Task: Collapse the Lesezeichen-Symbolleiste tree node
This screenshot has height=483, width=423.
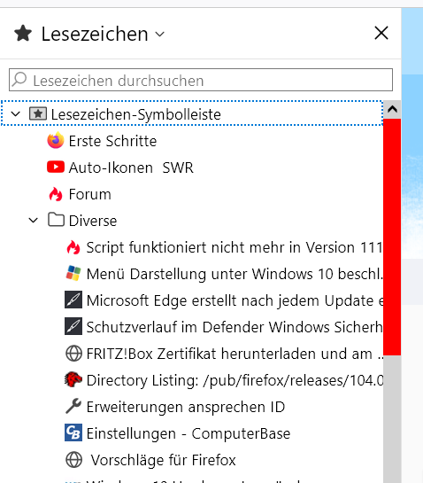Action: 15,114
